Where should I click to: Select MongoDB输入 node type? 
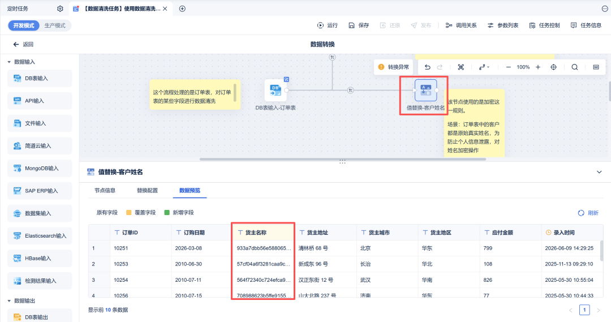click(x=40, y=169)
